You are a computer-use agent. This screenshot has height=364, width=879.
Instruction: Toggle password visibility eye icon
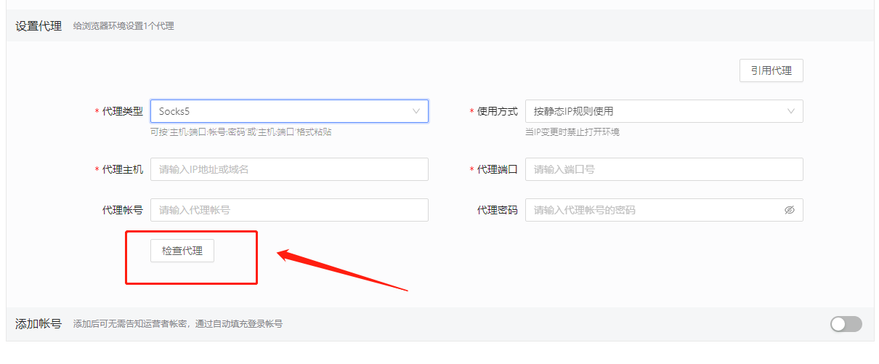click(x=790, y=210)
